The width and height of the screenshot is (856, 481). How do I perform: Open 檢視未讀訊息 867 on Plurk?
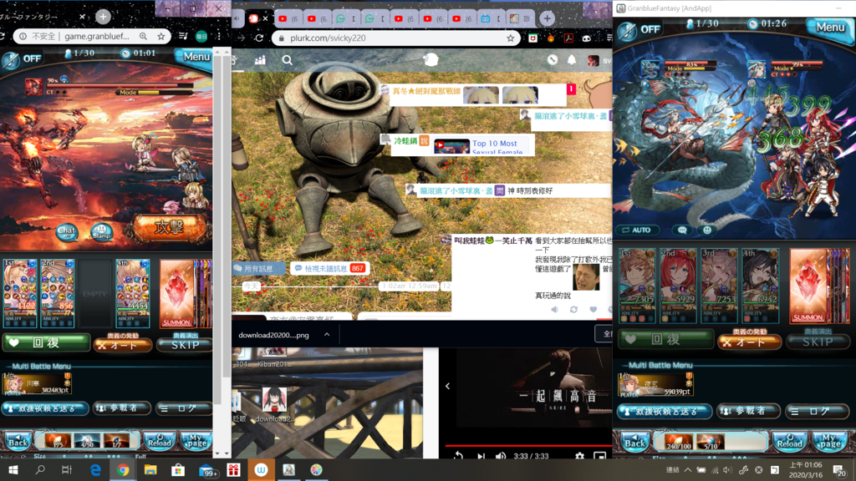pos(329,268)
